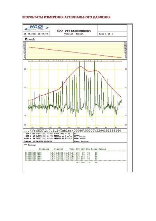The image size is (156, 221).
Task: Click the 'Created' column header in History
Action: tap(58, 149)
